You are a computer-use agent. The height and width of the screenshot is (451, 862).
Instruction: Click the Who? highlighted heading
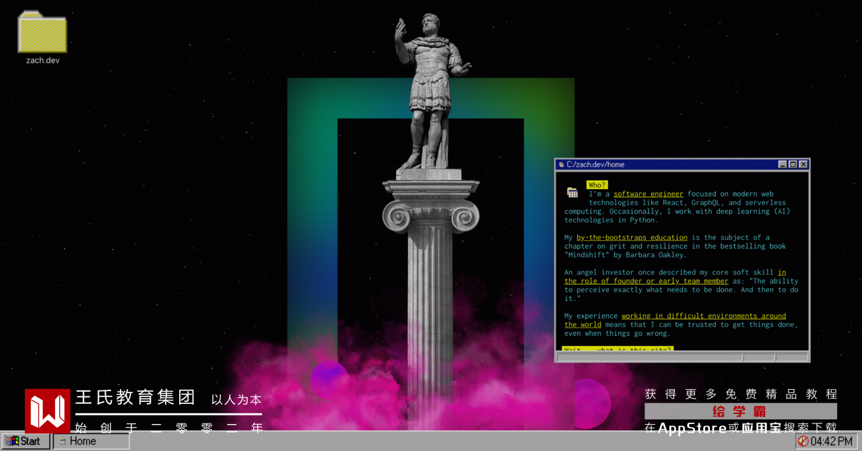[x=597, y=185]
